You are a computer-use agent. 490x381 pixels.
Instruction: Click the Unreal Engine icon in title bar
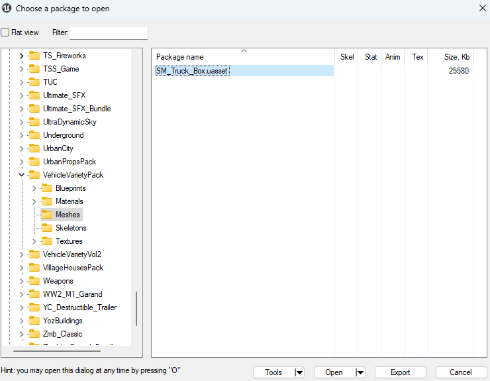[x=7, y=9]
